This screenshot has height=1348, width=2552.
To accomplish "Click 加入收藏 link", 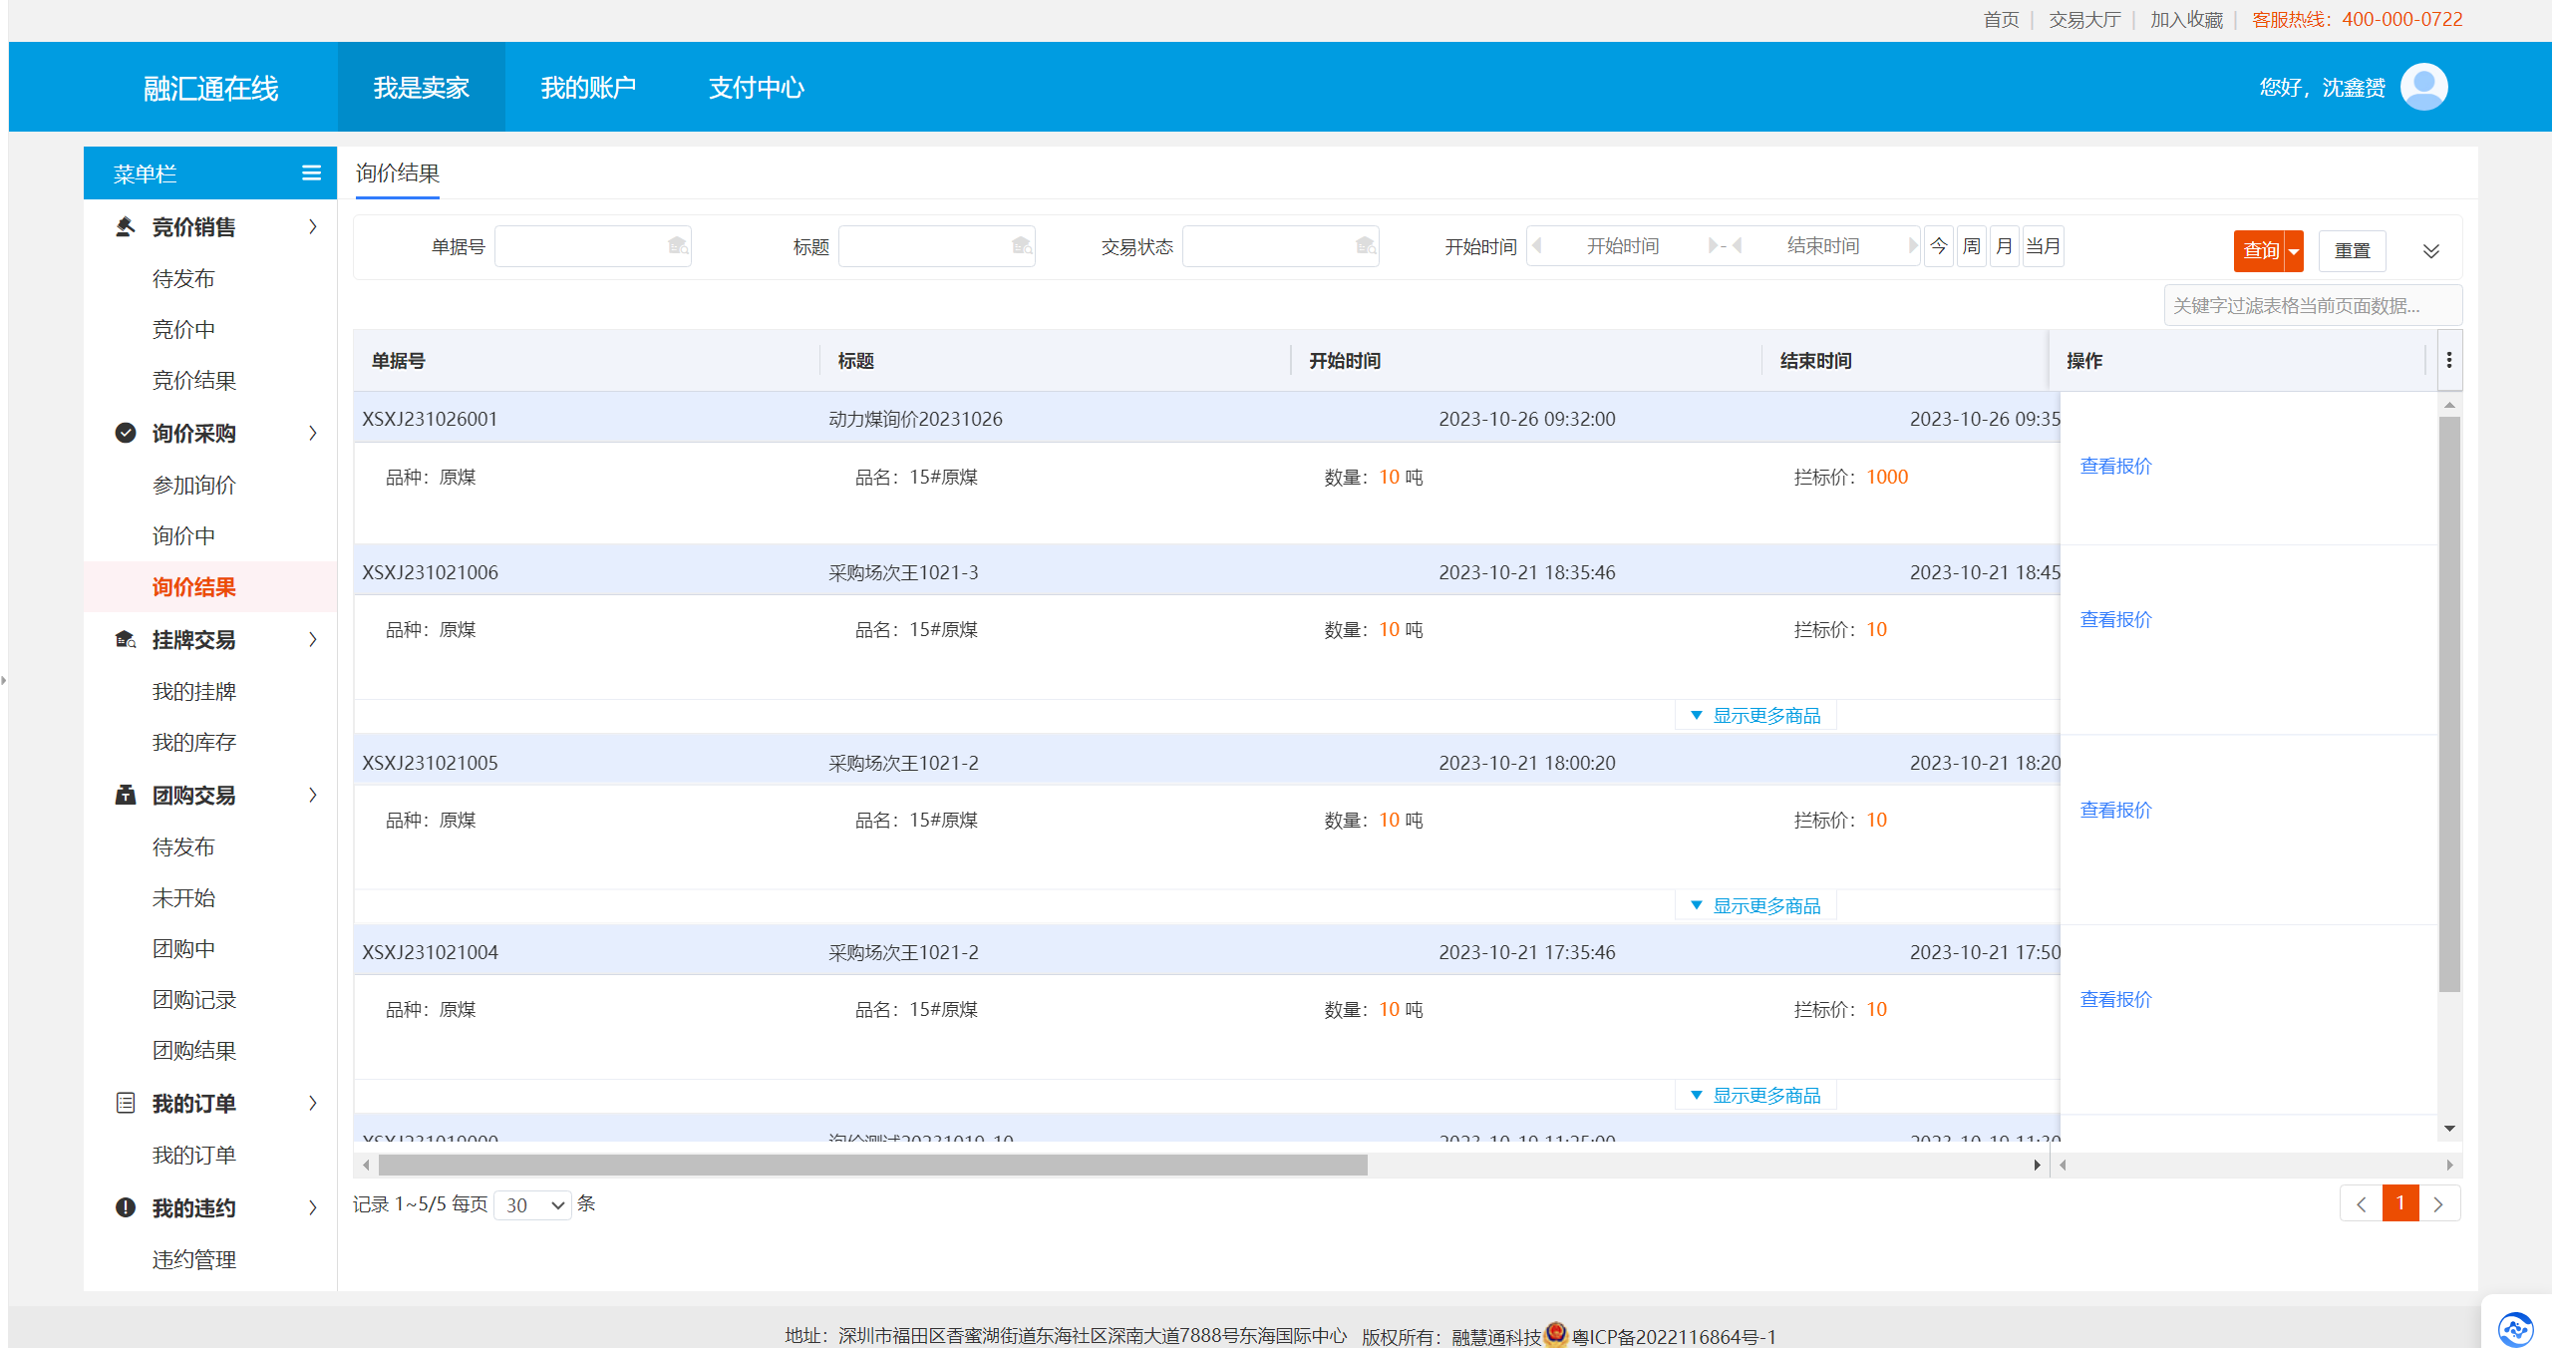I will coord(2186,20).
